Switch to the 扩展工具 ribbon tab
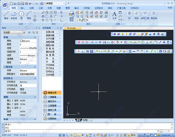The image size is (175, 137). 121,8
